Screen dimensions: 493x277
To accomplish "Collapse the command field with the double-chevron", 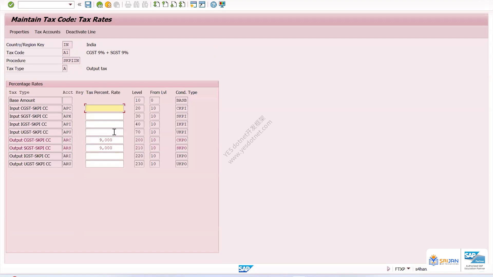I will point(79,5).
